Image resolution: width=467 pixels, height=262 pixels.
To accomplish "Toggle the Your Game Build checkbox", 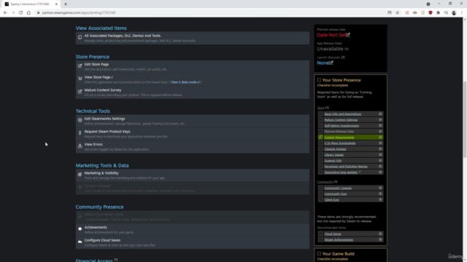I will 319,254.
